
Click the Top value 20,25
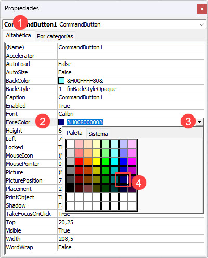click(66, 222)
